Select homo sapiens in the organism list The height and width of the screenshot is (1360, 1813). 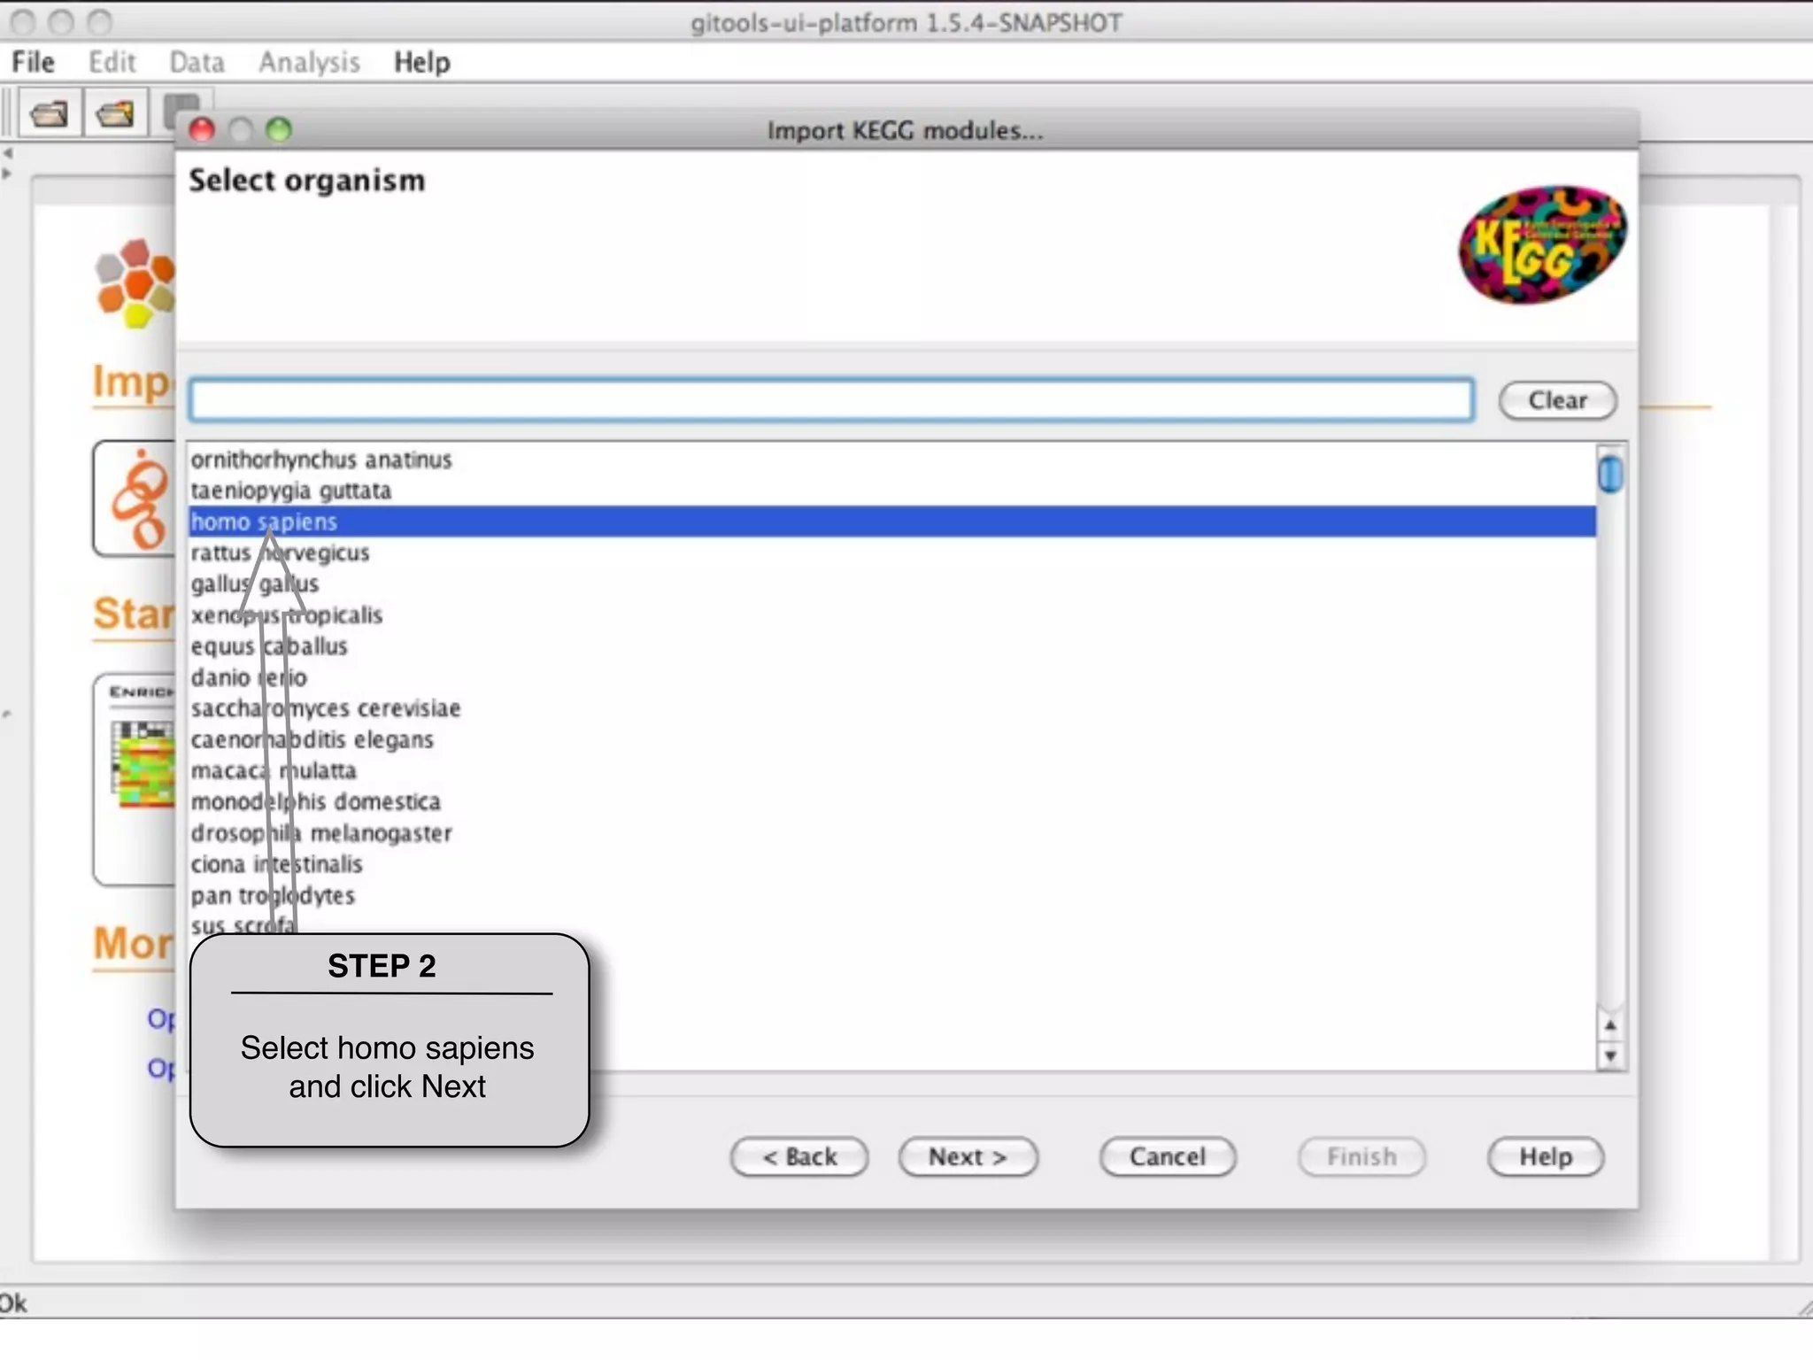click(x=892, y=522)
